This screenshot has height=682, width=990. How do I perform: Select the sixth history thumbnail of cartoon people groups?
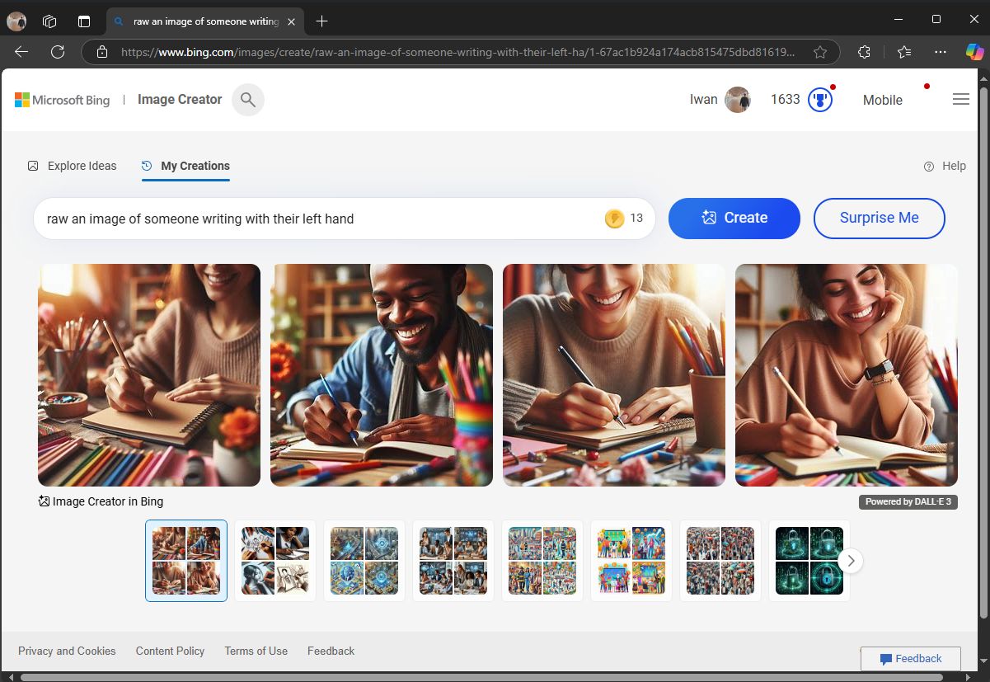[631, 561]
